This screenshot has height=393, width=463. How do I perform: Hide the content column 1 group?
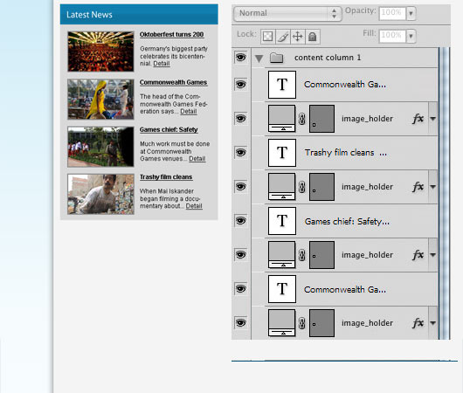coord(240,58)
